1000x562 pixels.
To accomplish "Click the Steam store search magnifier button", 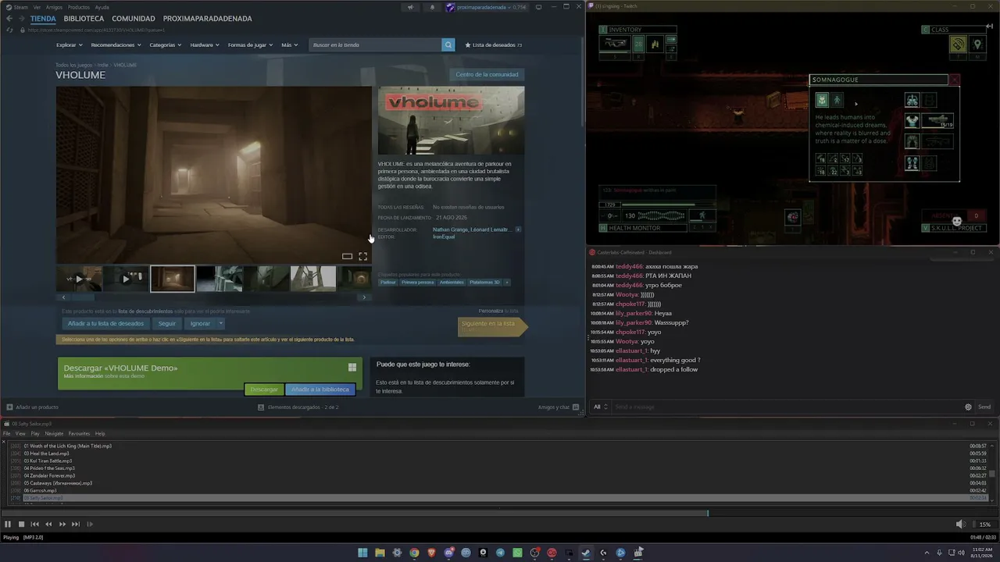I will point(448,44).
